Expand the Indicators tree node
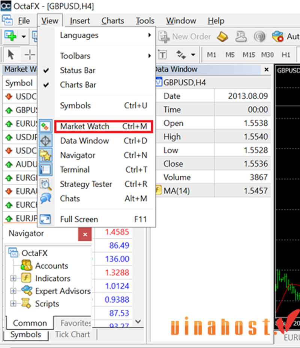 13,278
